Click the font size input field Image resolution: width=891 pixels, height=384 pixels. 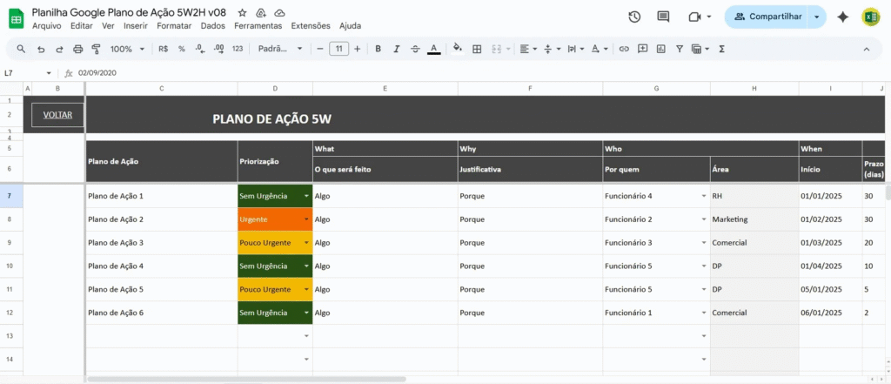[x=338, y=49]
